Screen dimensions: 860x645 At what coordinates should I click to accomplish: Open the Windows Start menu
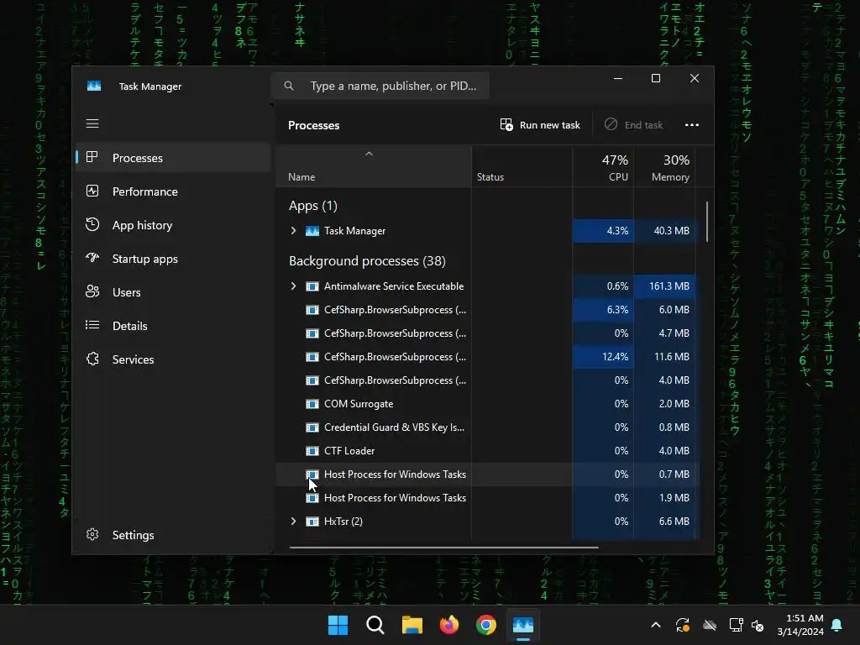point(338,625)
